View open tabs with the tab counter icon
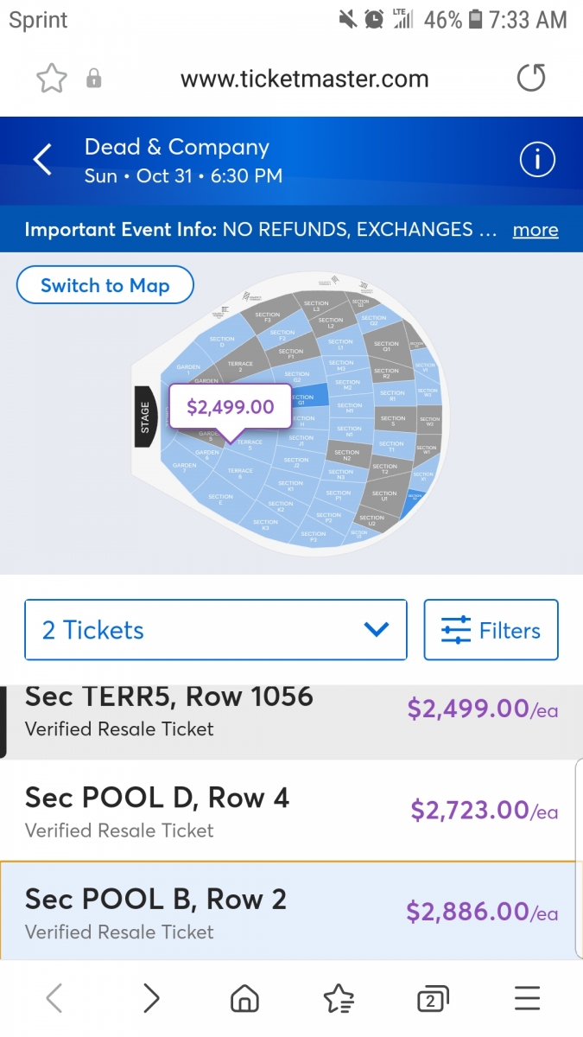The width and height of the screenshot is (583, 1037). (432, 999)
